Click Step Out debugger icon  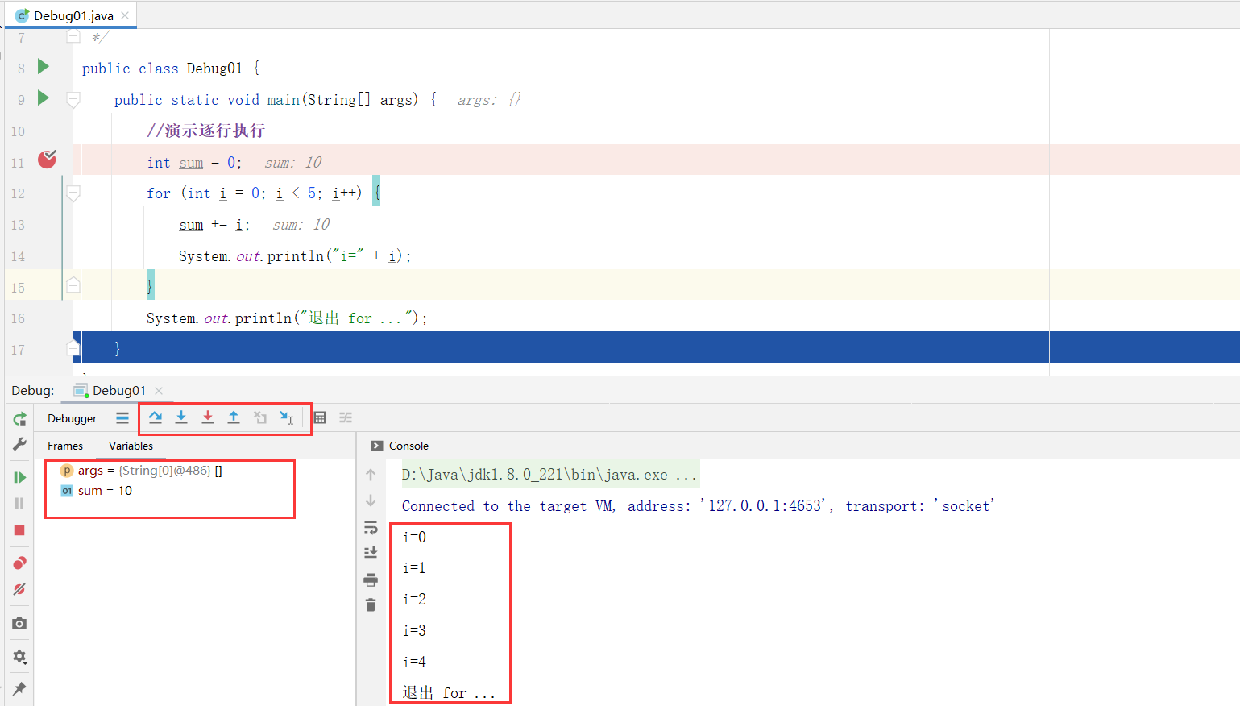pyautogui.click(x=234, y=417)
